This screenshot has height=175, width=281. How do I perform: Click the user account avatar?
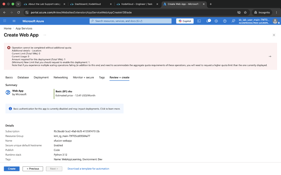coord(275,21)
